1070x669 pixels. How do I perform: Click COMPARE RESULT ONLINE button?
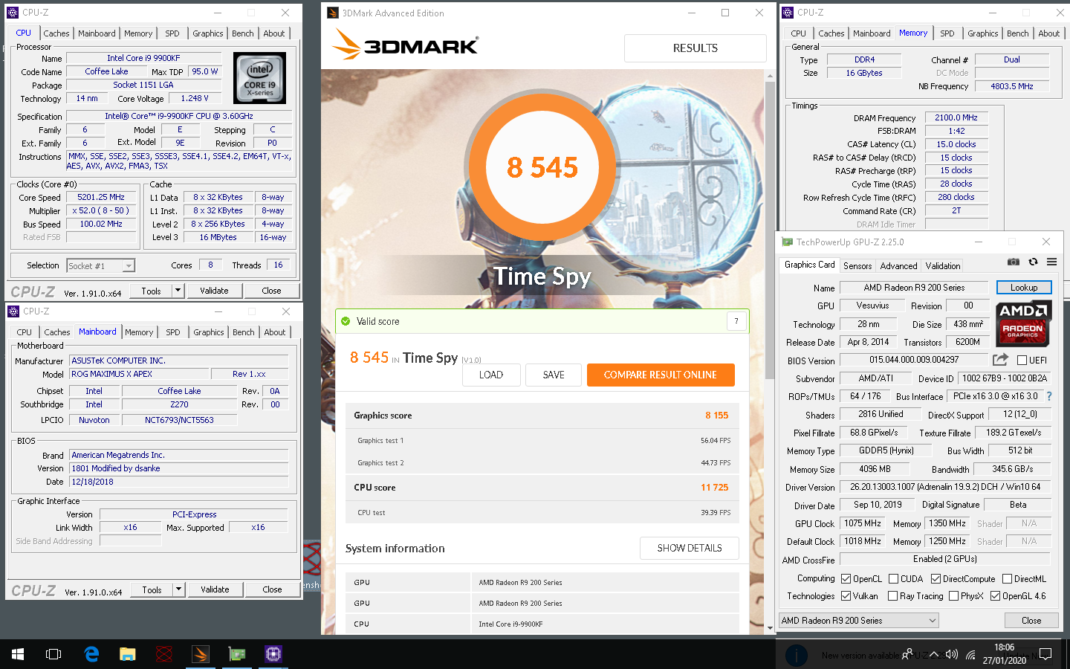coord(661,375)
